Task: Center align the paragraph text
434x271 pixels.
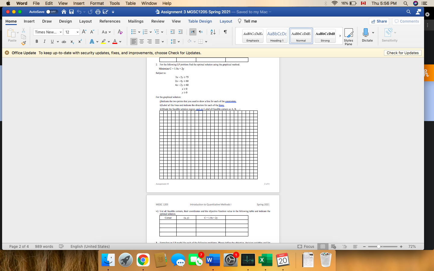Action: [142, 42]
